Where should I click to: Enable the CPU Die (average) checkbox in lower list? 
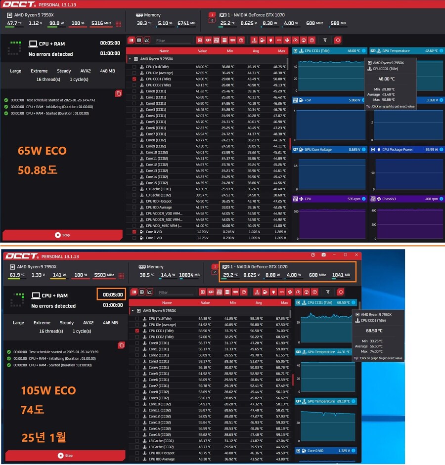pos(137,325)
